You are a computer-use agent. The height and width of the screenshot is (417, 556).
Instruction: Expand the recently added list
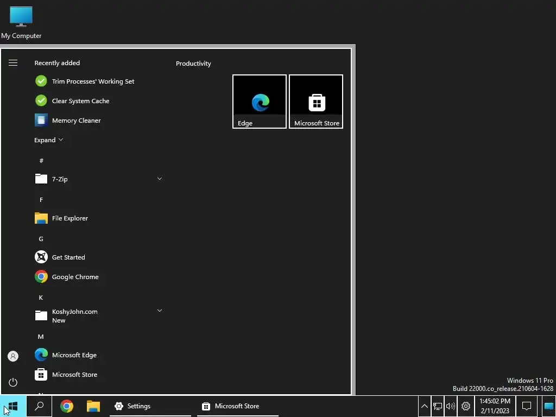pos(48,140)
